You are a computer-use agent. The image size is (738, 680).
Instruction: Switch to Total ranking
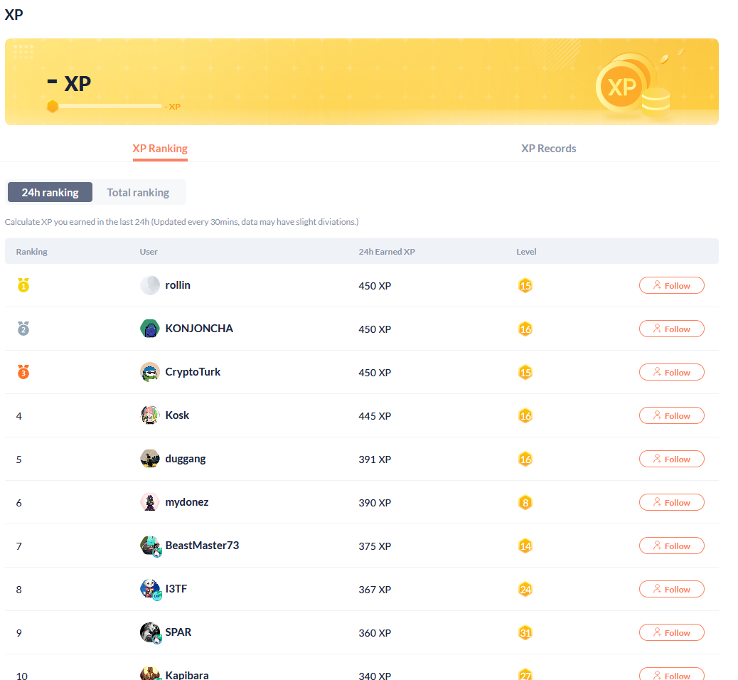pos(138,192)
